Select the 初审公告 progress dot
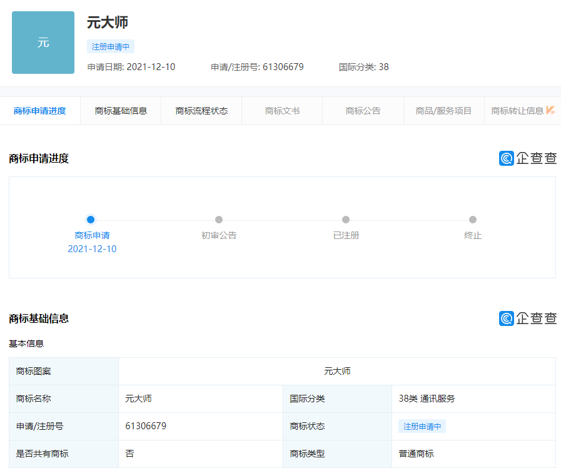The width and height of the screenshot is (561, 468). (x=219, y=220)
